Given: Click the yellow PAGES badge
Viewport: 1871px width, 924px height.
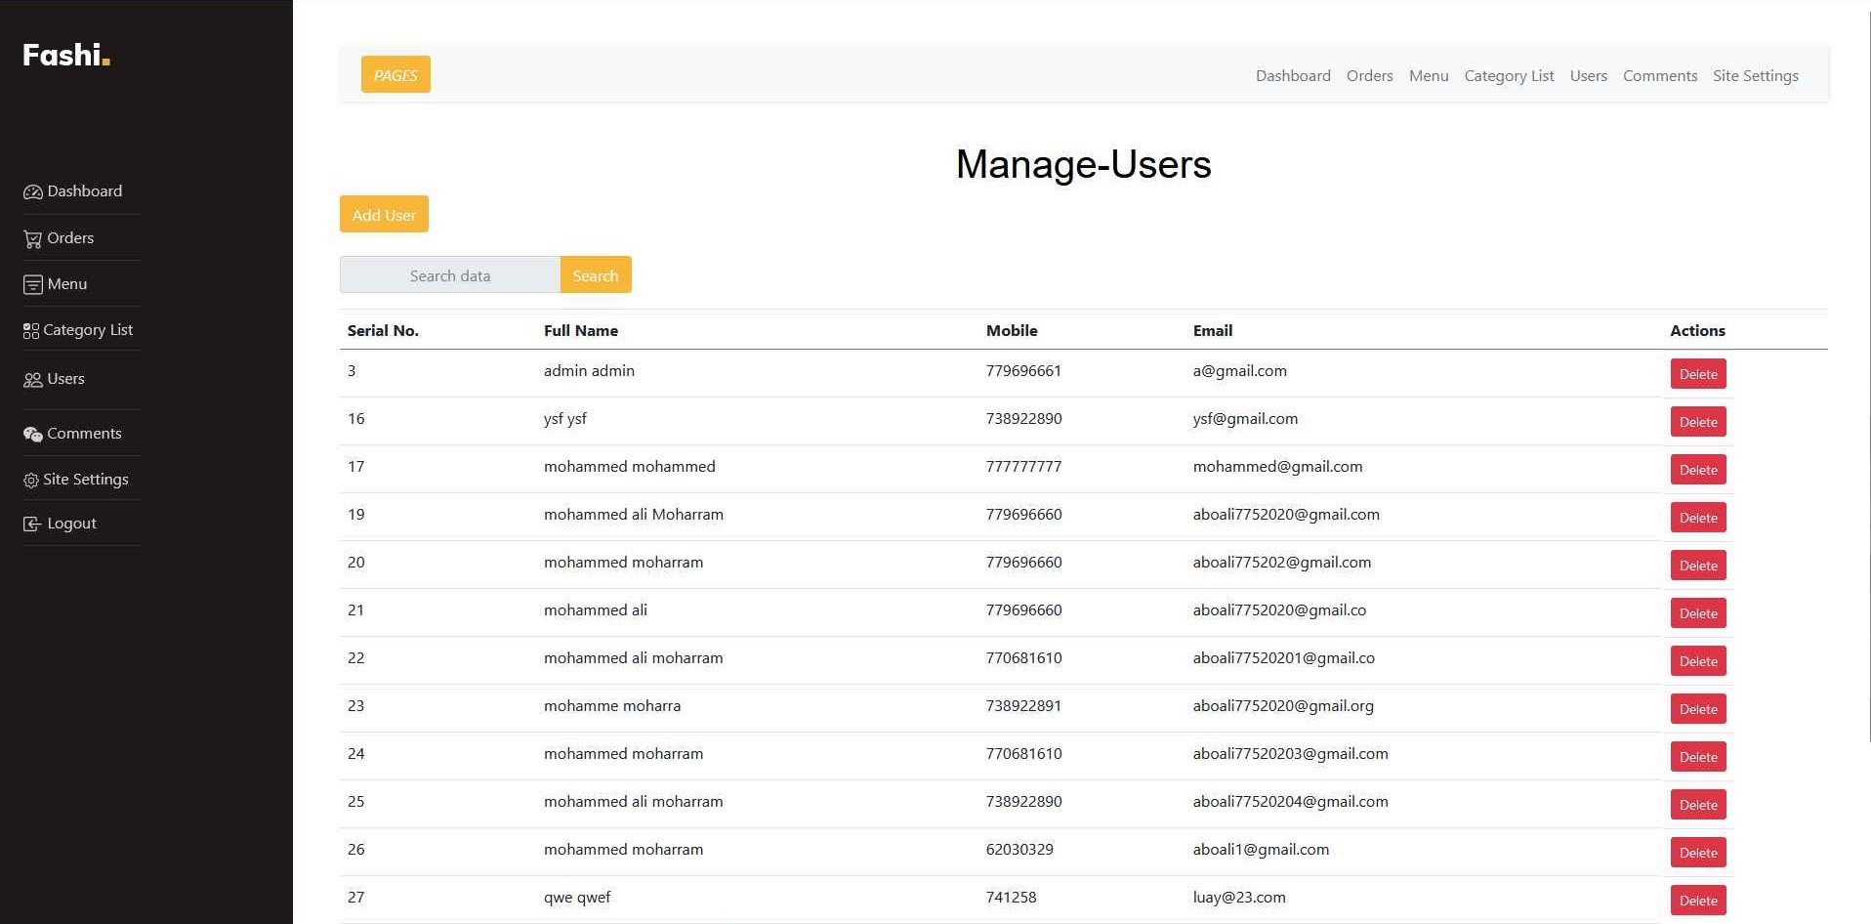Looking at the screenshot, I should [395, 75].
